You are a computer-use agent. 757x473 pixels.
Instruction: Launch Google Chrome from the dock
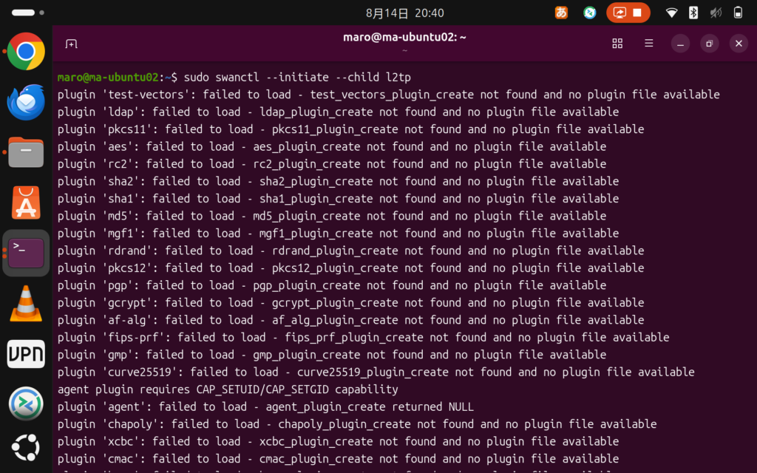pyautogui.click(x=26, y=51)
